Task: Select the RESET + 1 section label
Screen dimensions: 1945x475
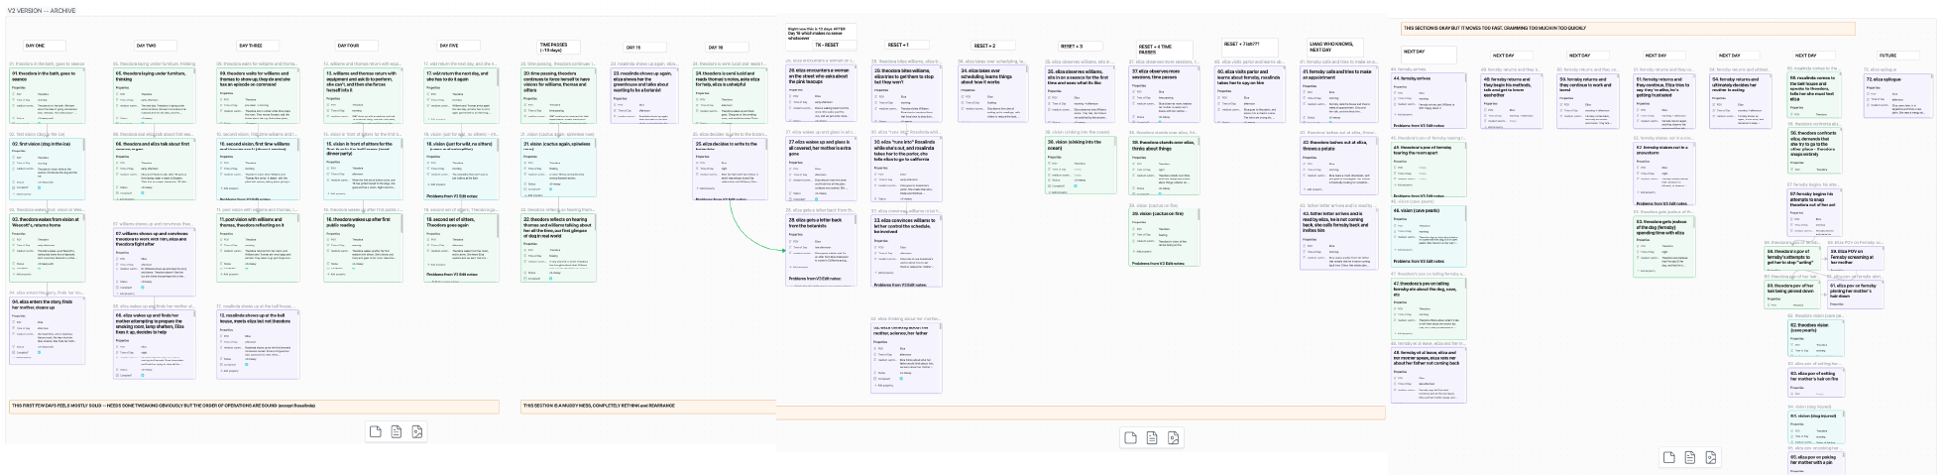Action: click(898, 46)
